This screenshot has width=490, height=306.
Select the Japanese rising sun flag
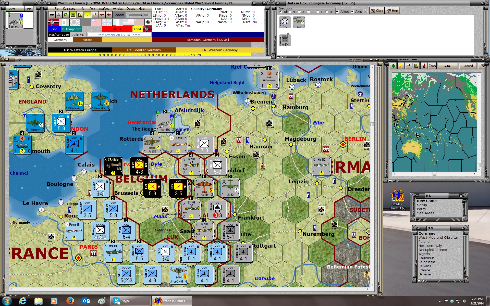coord(75,22)
